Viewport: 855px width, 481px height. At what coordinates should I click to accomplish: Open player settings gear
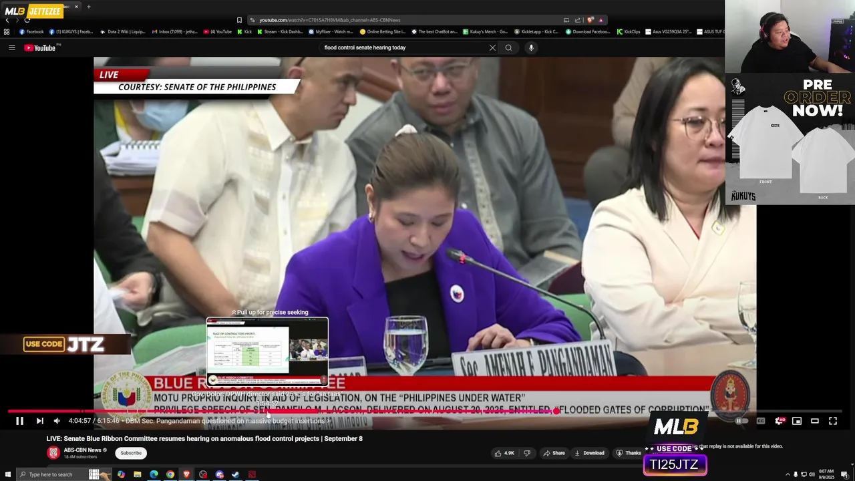click(779, 421)
